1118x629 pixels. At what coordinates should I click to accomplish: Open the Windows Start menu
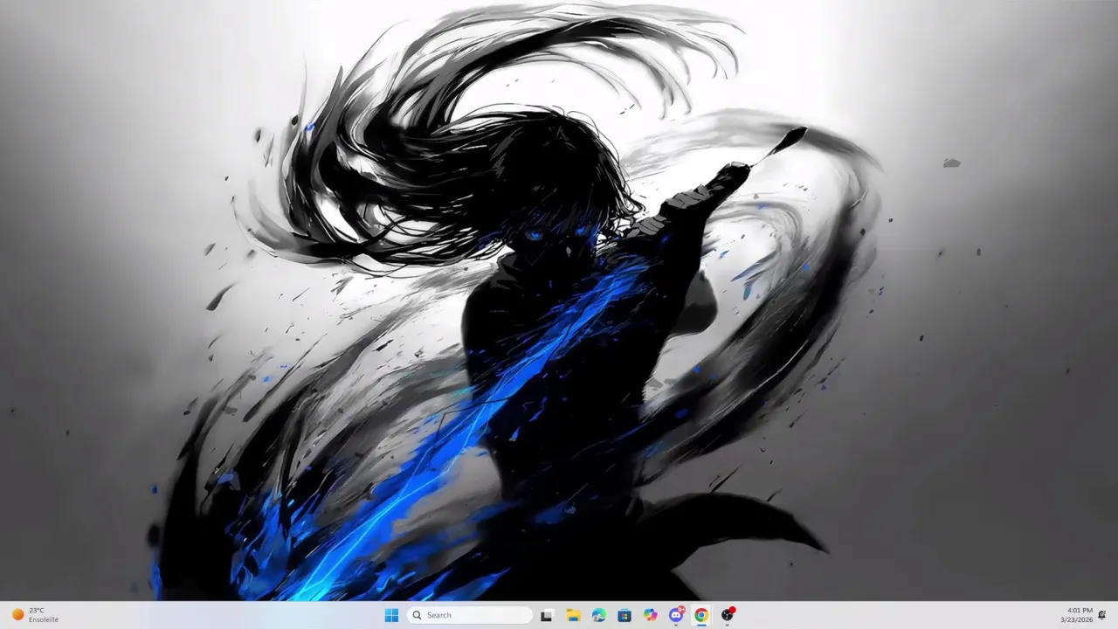tap(391, 615)
